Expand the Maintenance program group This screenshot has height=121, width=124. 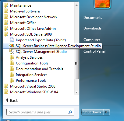(x=21, y=5)
